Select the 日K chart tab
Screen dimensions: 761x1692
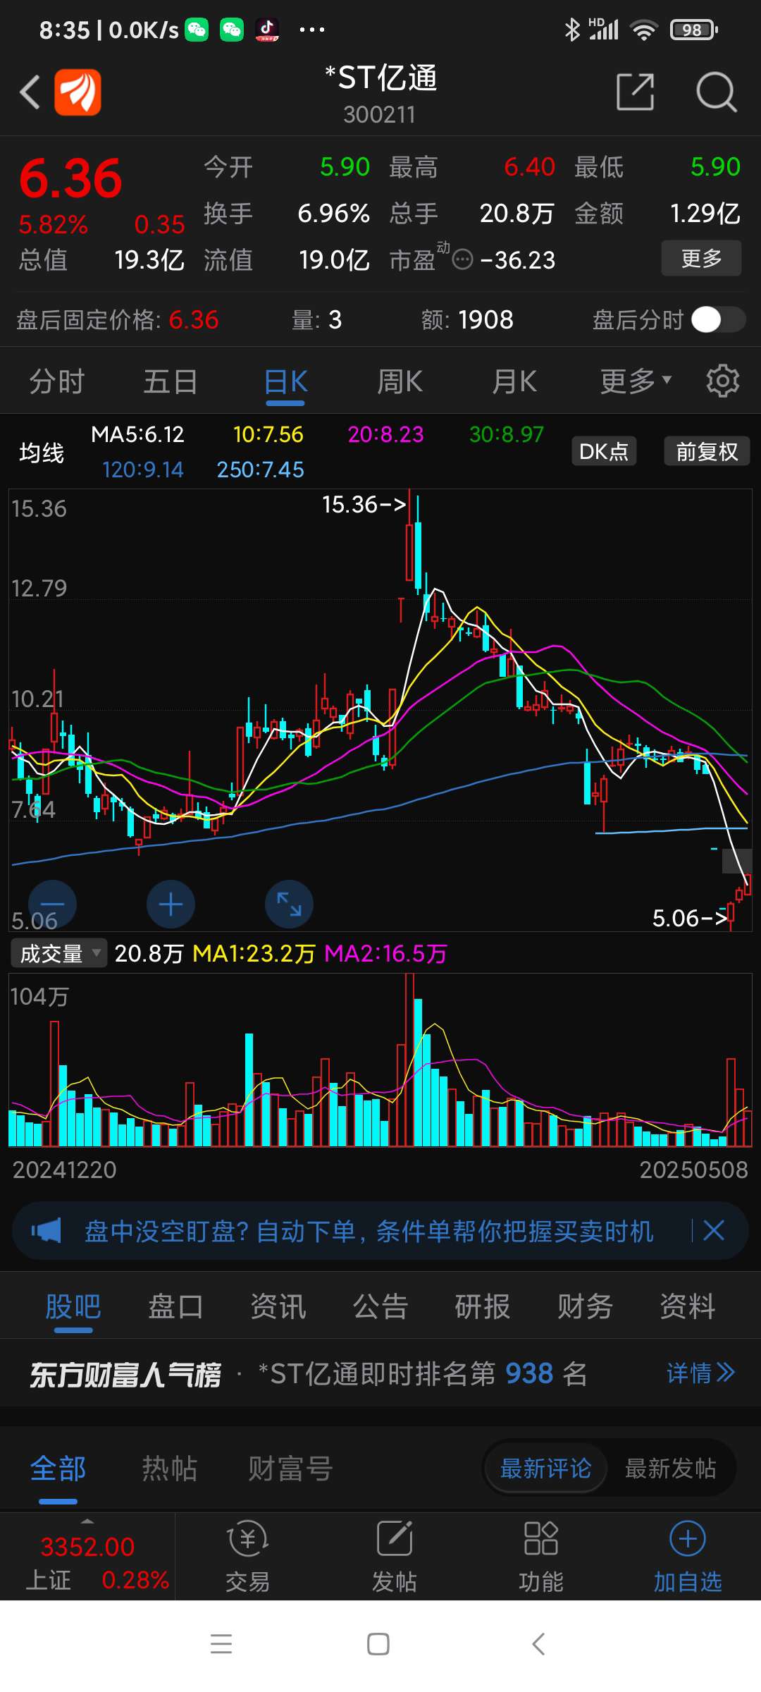pos(285,381)
